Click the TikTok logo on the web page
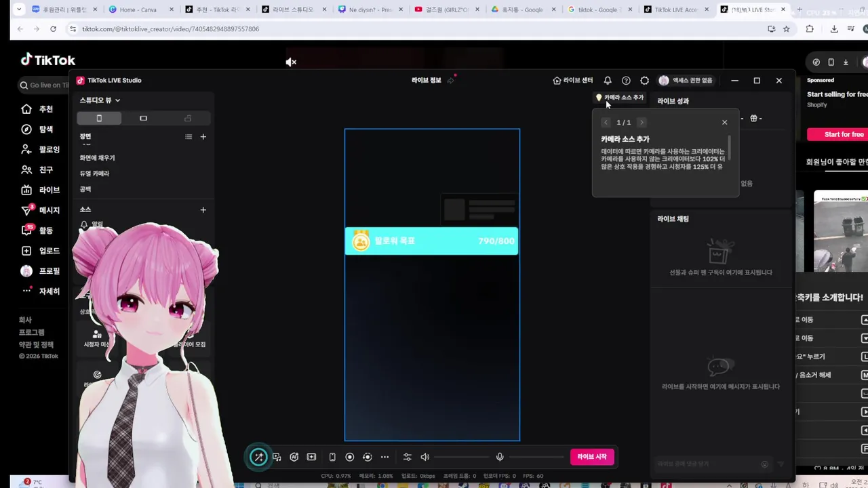Screen dimensions: 868x488 point(47,60)
